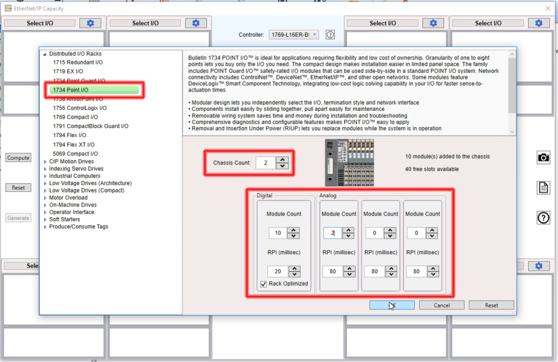Click the OK button
Screen dimensions: 558x362
pos(392,304)
